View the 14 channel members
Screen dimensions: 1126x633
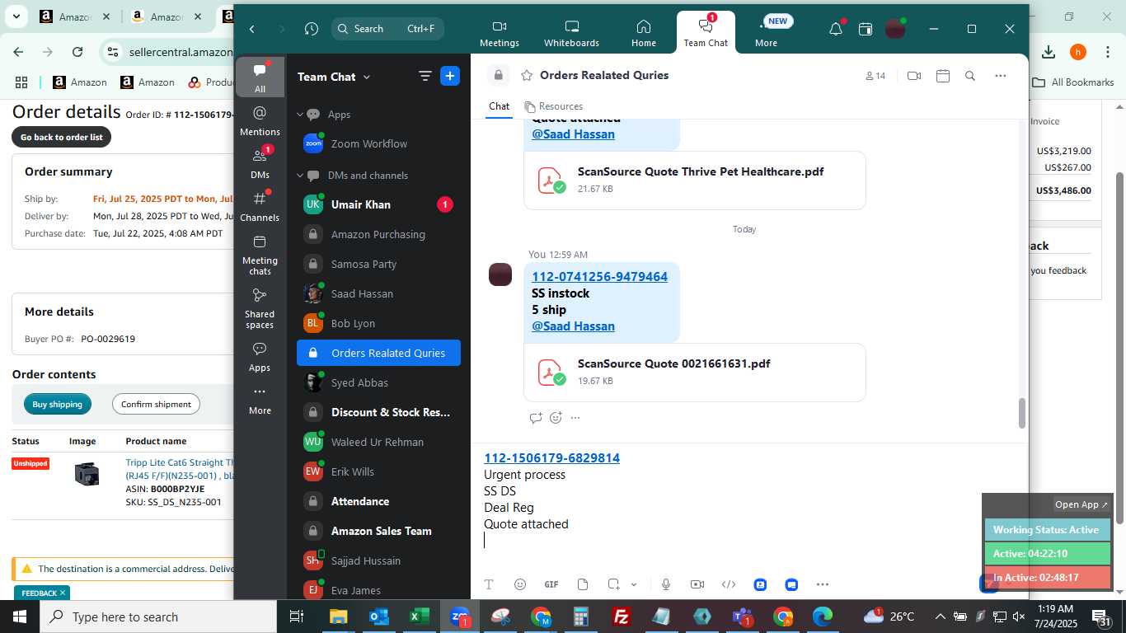tap(875, 76)
